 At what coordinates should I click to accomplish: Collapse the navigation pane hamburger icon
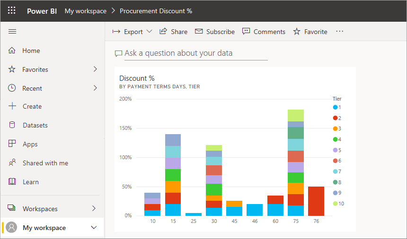click(x=12, y=32)
